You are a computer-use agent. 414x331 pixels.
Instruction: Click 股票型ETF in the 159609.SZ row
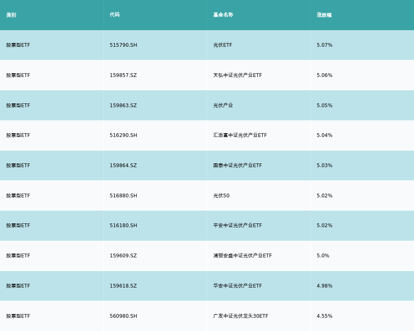click(18, 256)
